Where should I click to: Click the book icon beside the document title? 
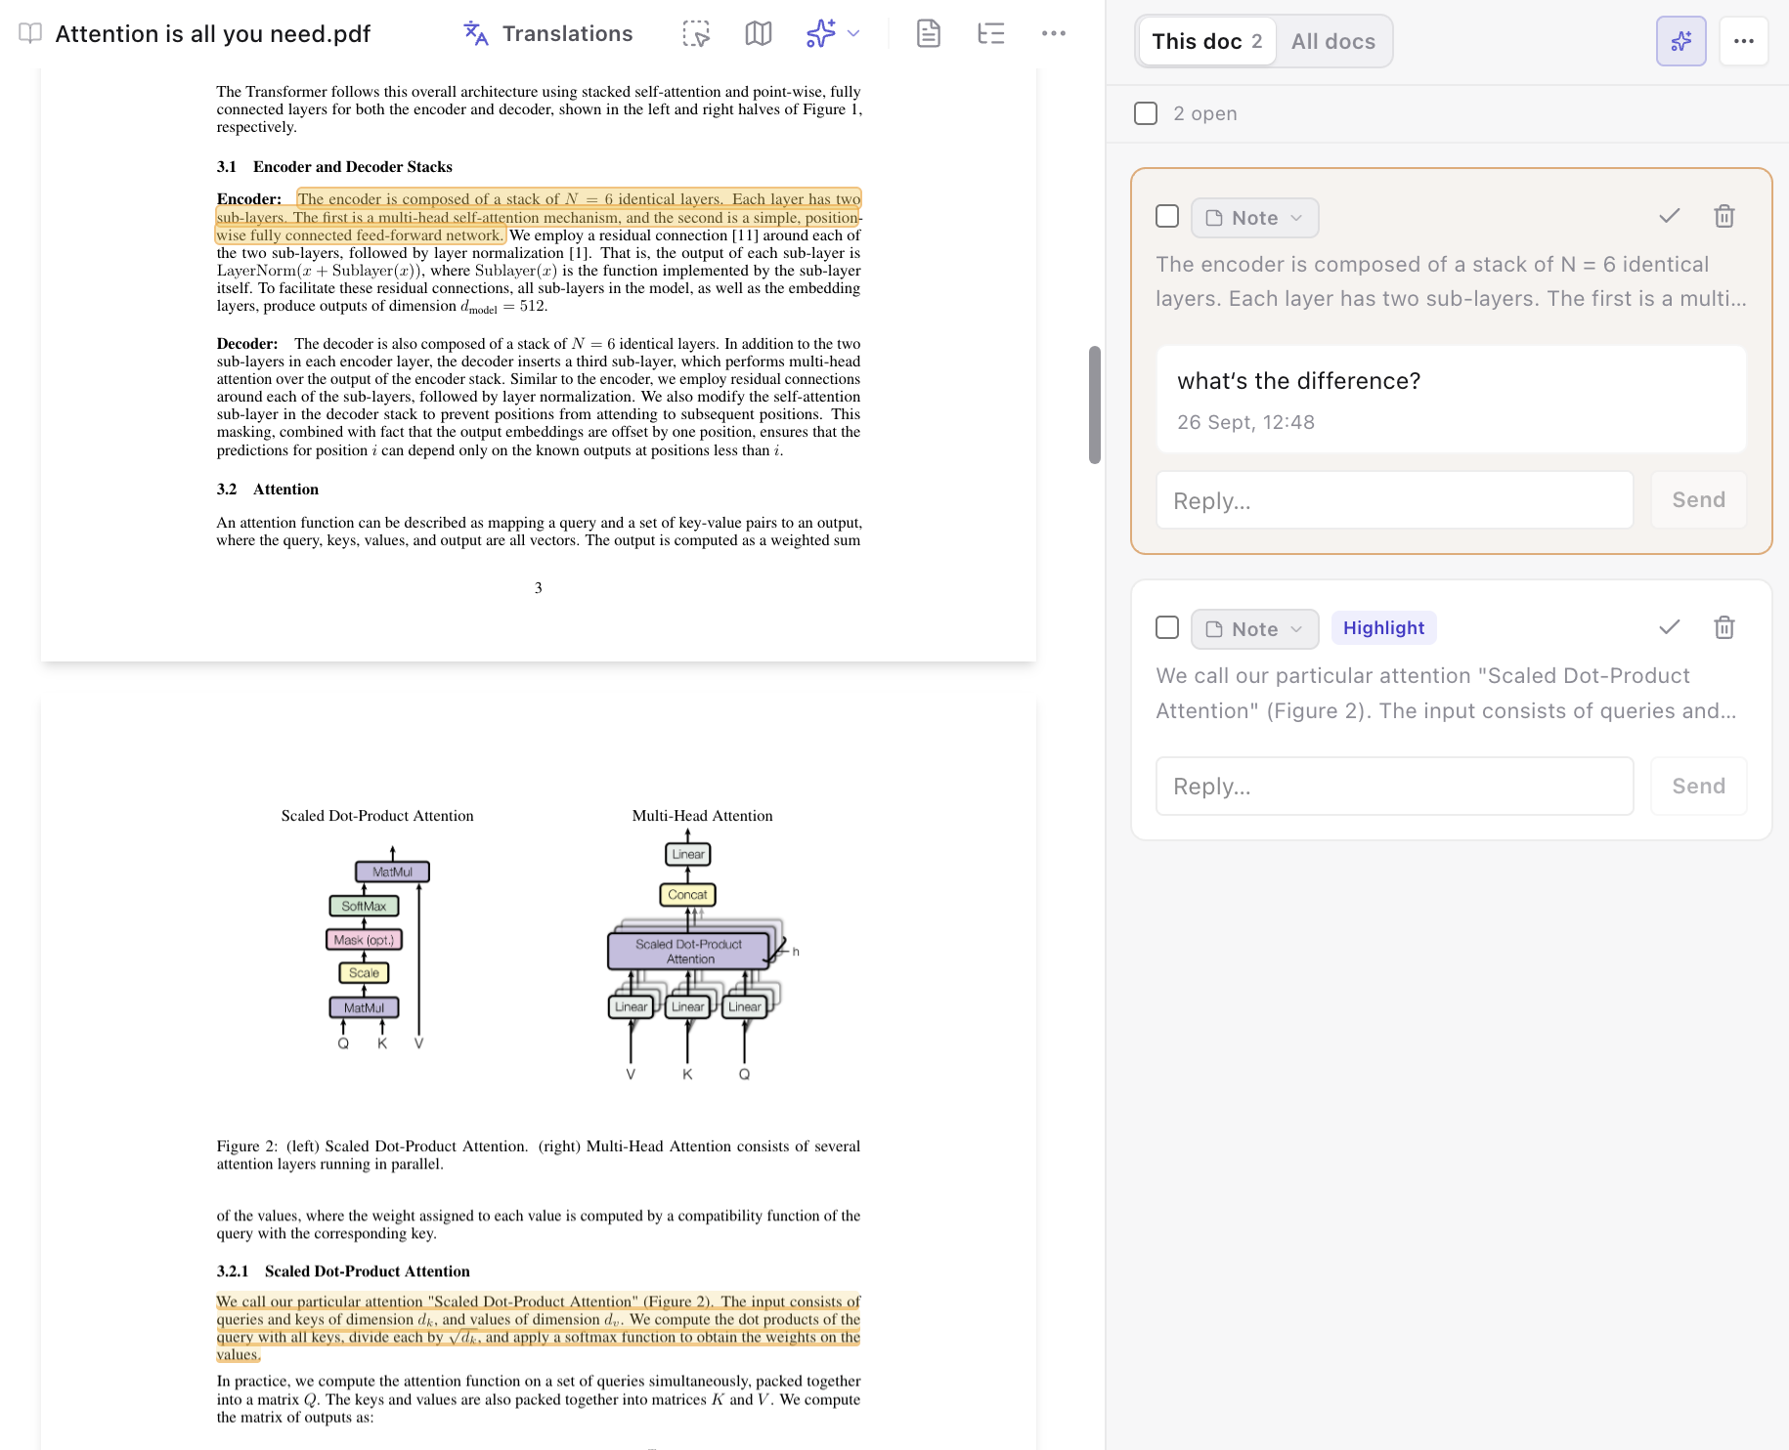(x=30, y=34)
